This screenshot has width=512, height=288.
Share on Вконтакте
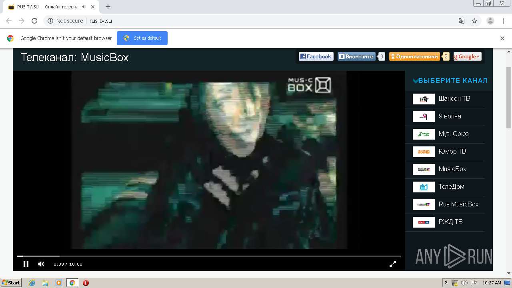[356, 56]
